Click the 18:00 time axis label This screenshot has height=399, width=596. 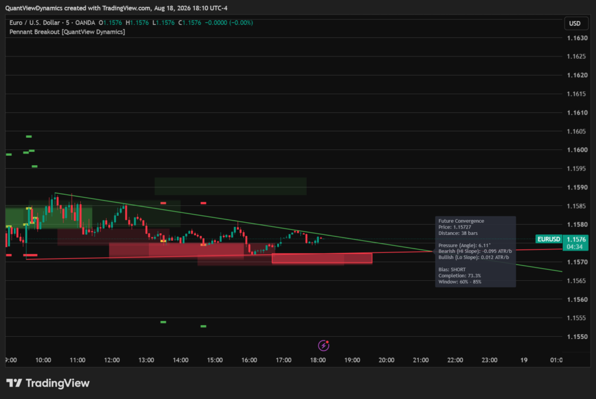tap(318, 360)
